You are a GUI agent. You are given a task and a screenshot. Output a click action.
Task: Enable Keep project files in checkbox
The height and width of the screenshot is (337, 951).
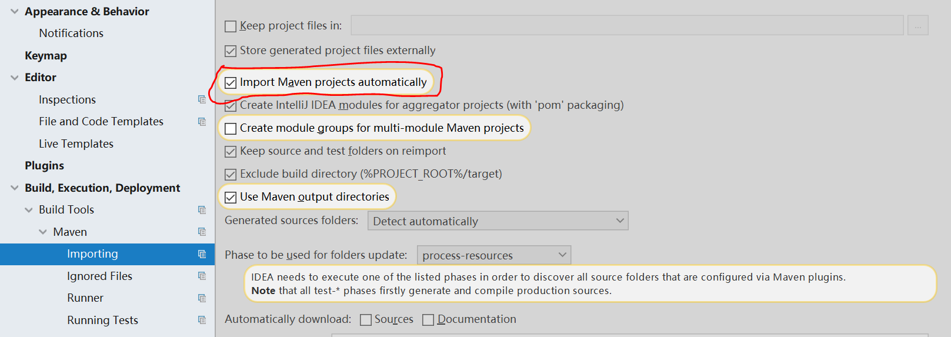[x=231, y=26]
